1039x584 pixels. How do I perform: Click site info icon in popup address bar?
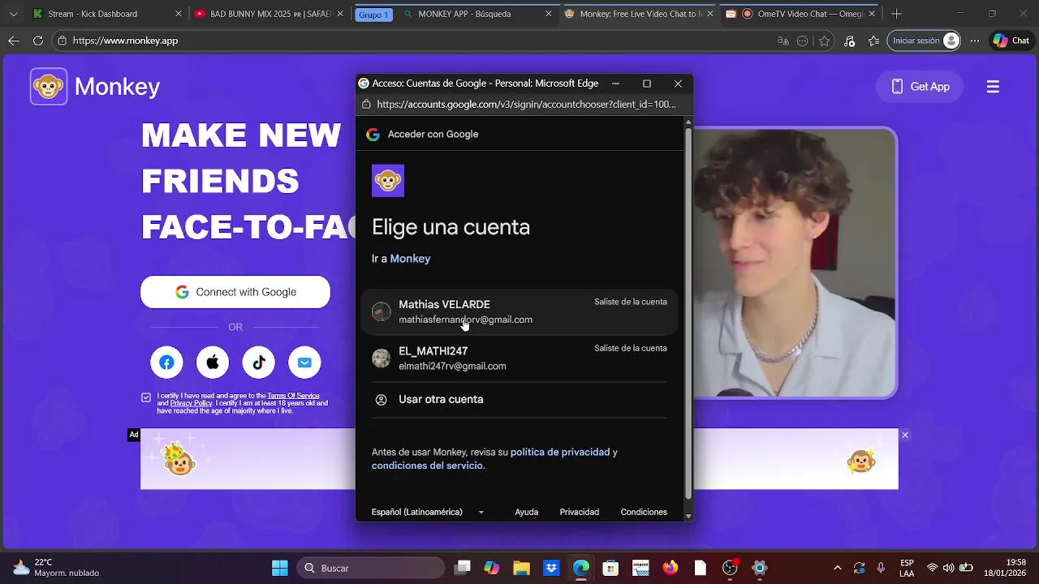[366, 104]
